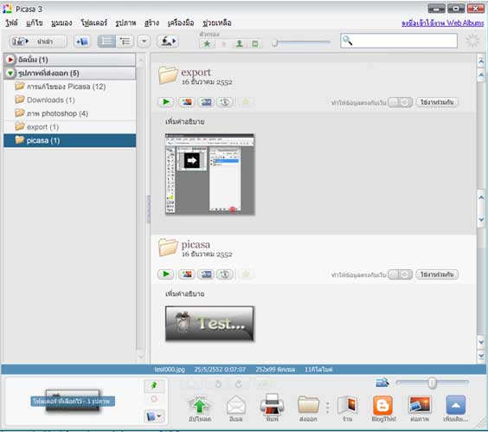This screenshot has height=432, width=488.
Task: Click the Collage button in bottom bar
Action: coord(420,409)
